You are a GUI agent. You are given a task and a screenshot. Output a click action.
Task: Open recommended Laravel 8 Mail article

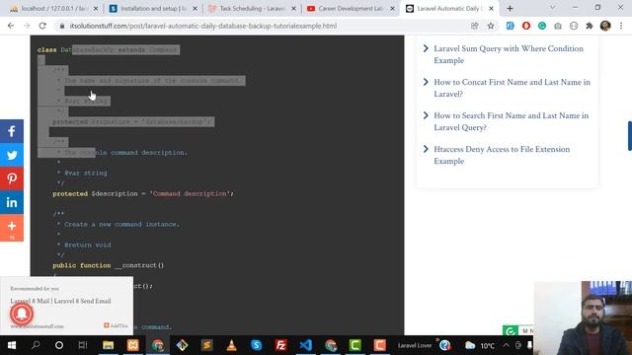click(x=60, y=301)
